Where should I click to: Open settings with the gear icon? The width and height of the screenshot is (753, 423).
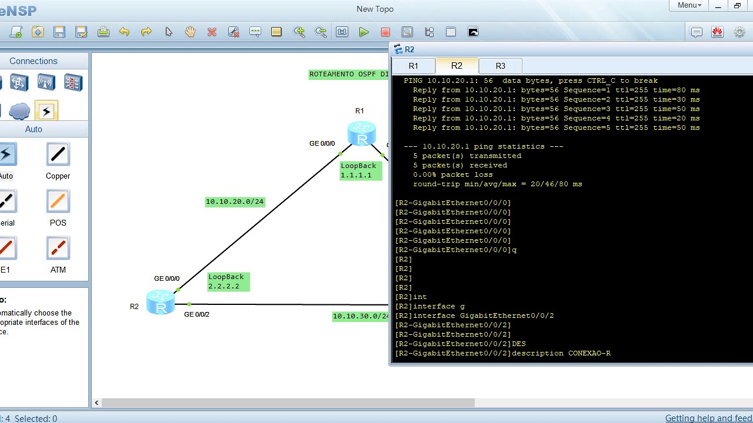pyautogui.click(x=739, y=32)
